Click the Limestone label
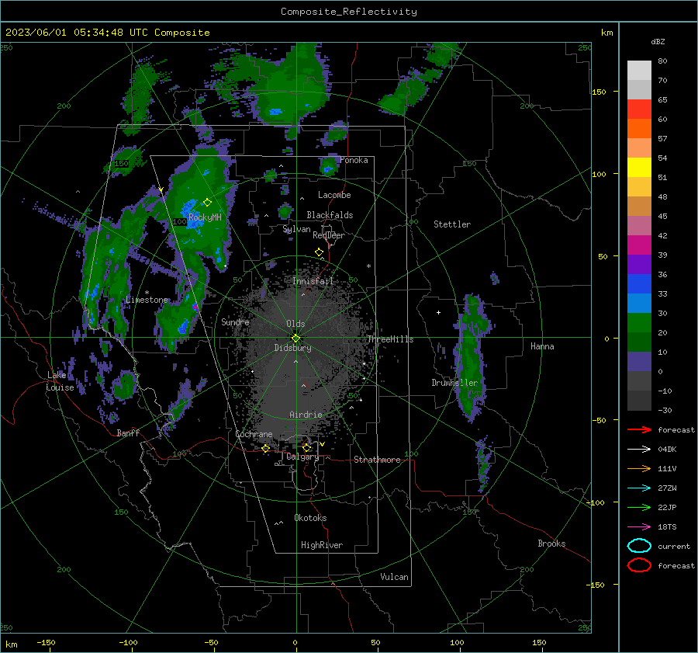 coord(147,300)
